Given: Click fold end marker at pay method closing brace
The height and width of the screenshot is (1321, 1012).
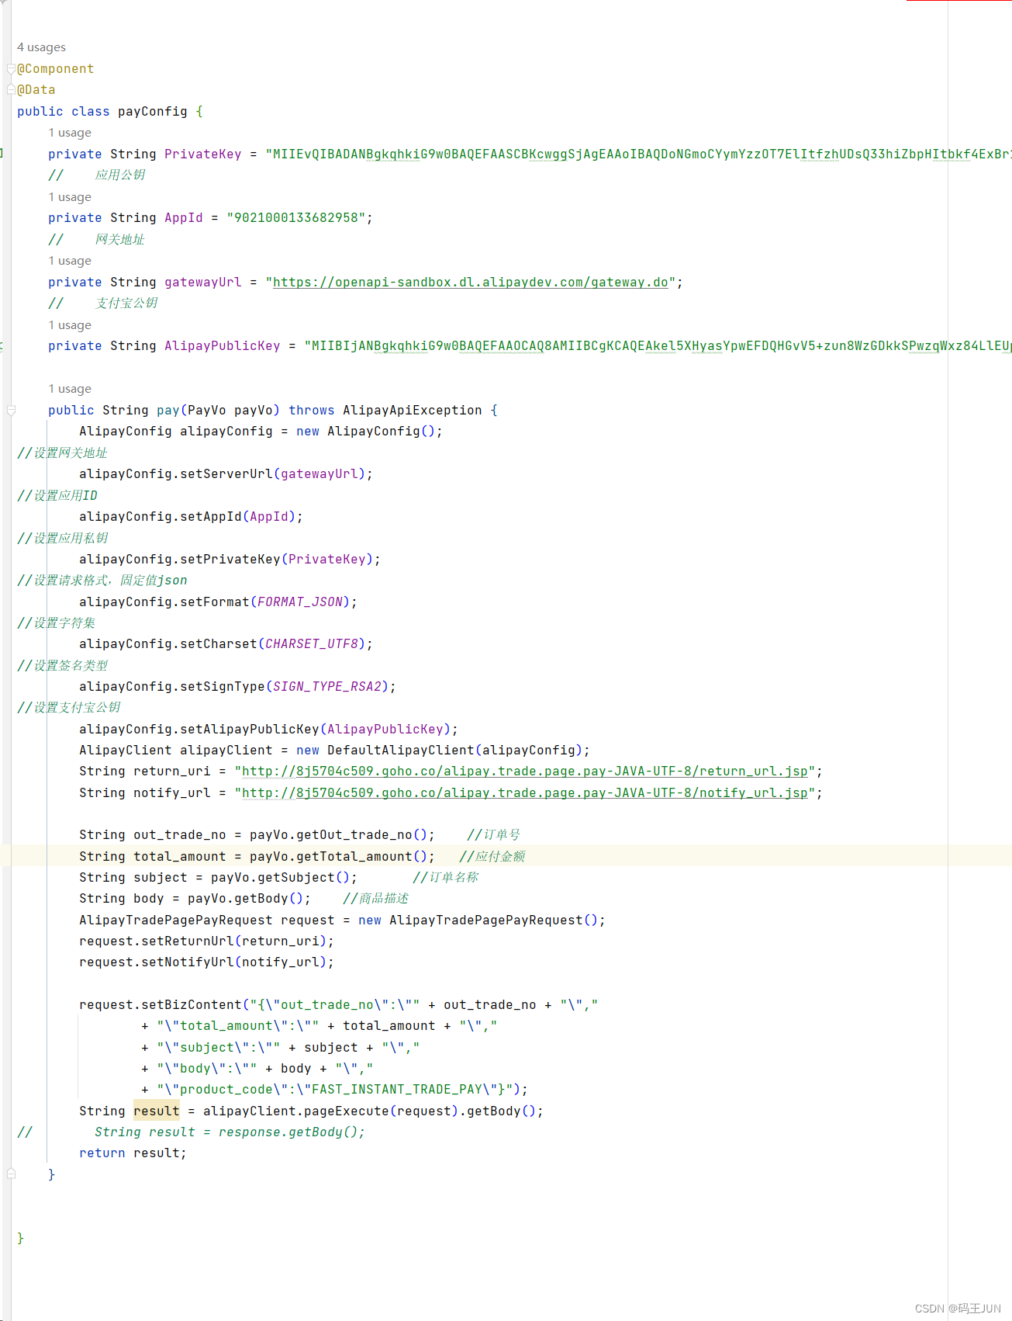Looking at the screenshot, I should click(11, 1174).
